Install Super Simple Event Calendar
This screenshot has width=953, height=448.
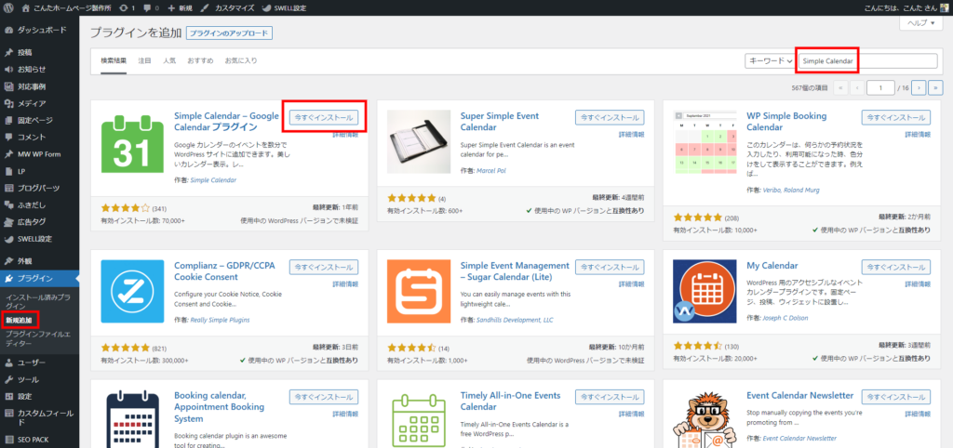(610, 117)
